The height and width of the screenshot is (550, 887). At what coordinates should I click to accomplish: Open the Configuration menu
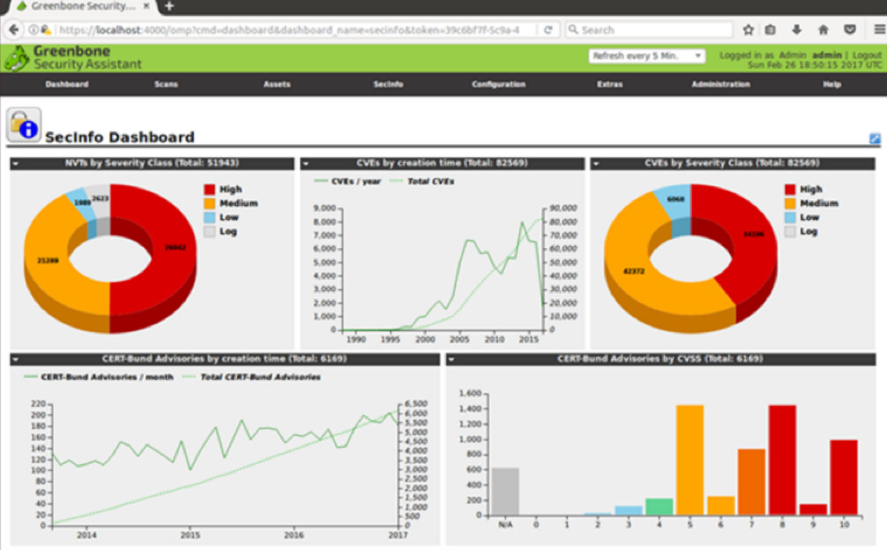(499, 84)
